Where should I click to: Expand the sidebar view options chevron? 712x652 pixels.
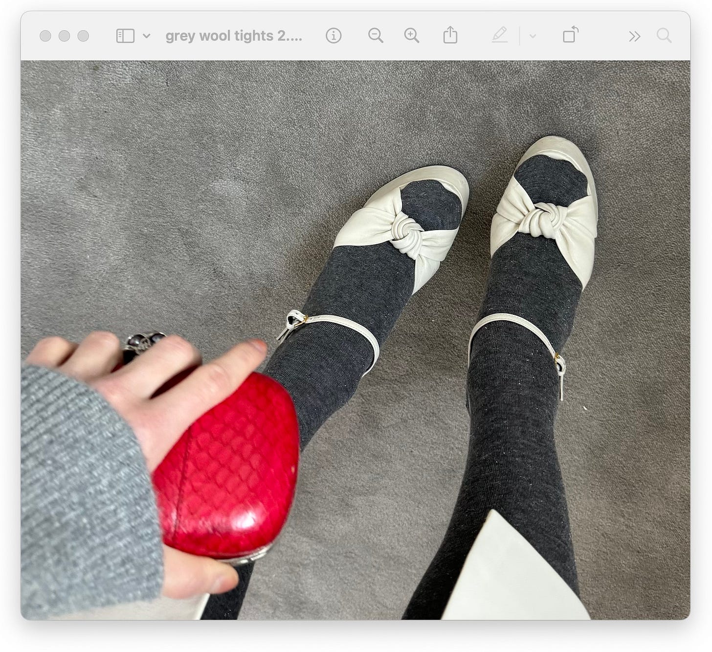click(146, 36)
